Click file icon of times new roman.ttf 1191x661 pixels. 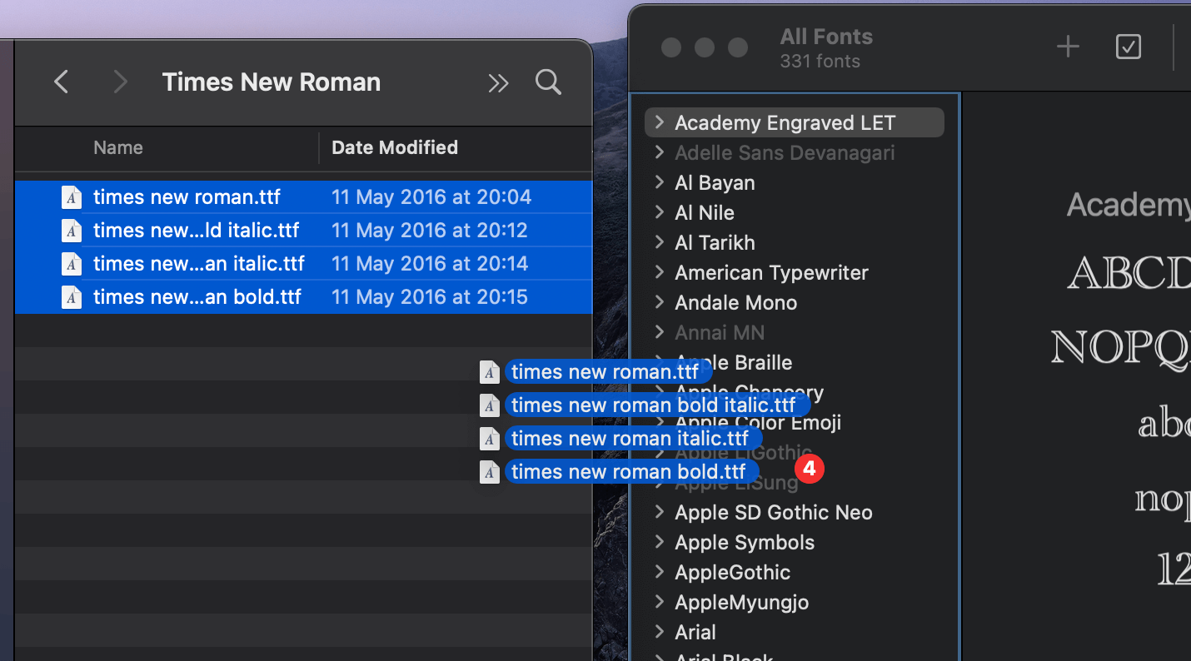(x=72, y=197)
